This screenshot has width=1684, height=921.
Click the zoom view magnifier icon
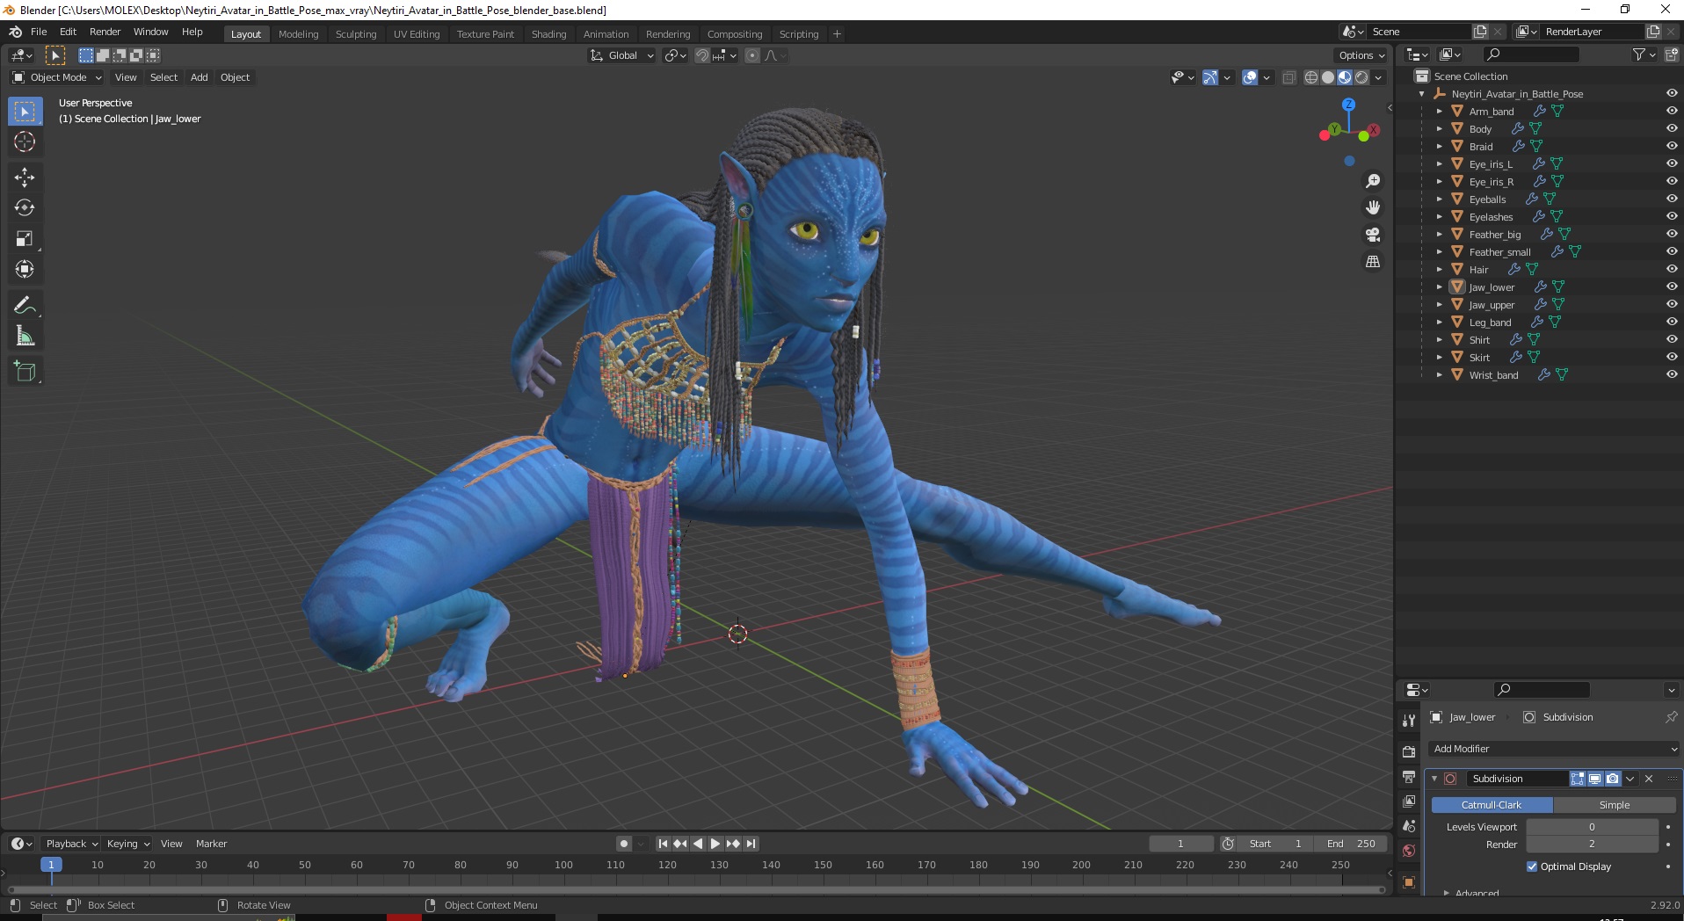tap(1372, 181)
